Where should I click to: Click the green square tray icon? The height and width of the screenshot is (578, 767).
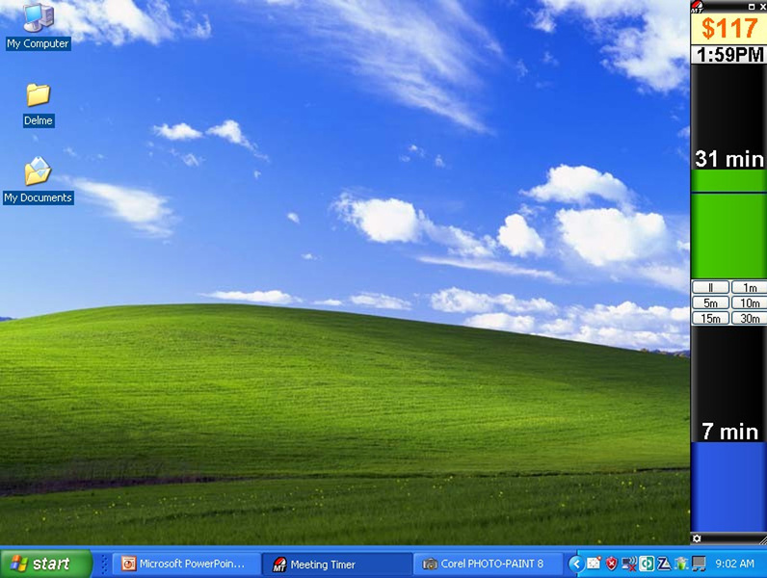(647, 564)
